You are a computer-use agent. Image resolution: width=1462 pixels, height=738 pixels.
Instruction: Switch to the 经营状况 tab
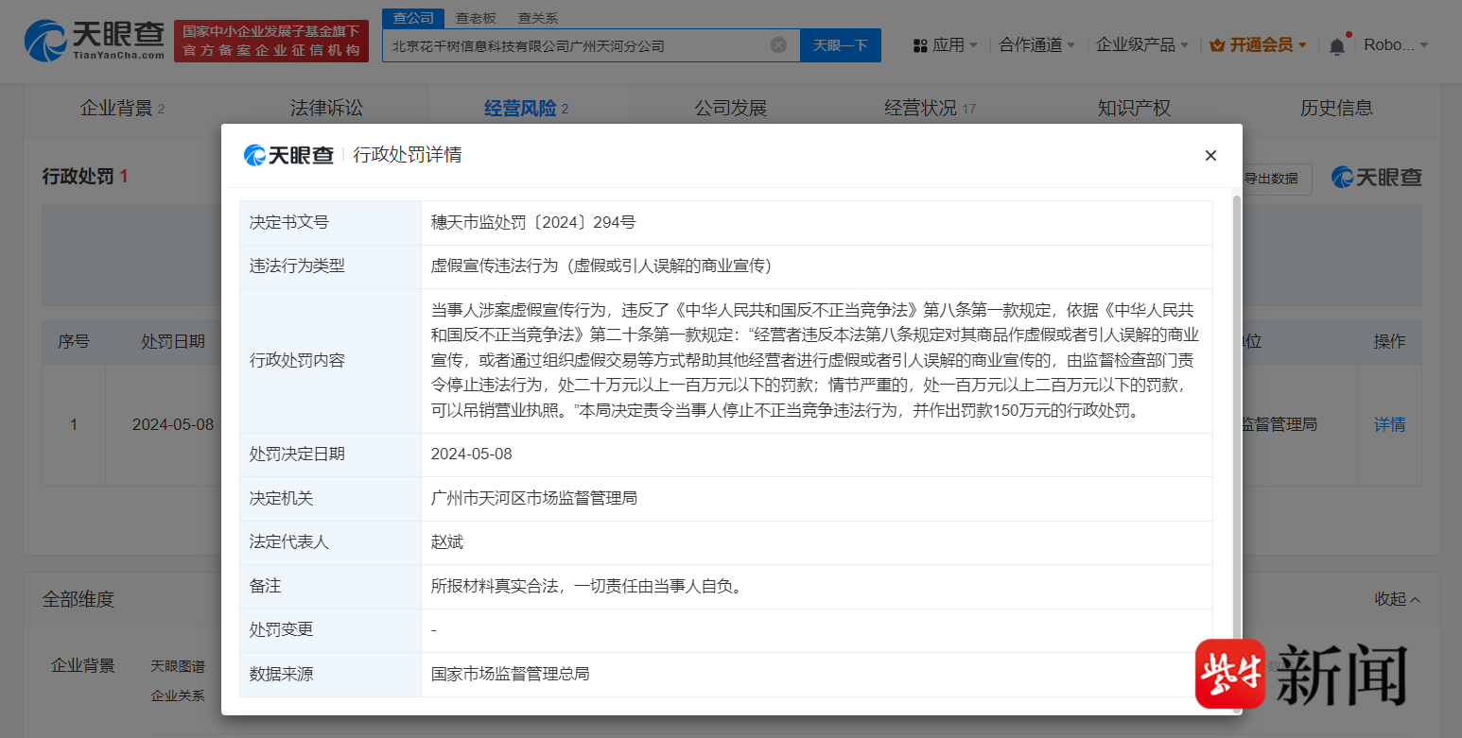(x=930, y=108)
